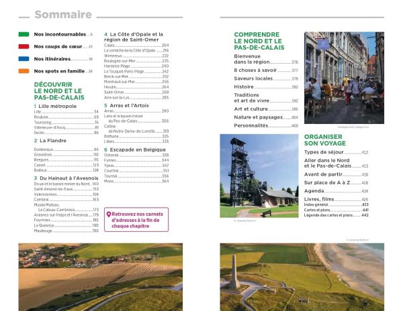Click the Ostende entry
Image resolution: width=403 pixels, height=311 pixels.
point(136,155)
